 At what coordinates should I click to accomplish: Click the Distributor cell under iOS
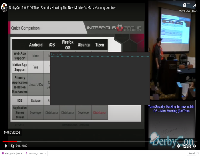tap(52, 113)
